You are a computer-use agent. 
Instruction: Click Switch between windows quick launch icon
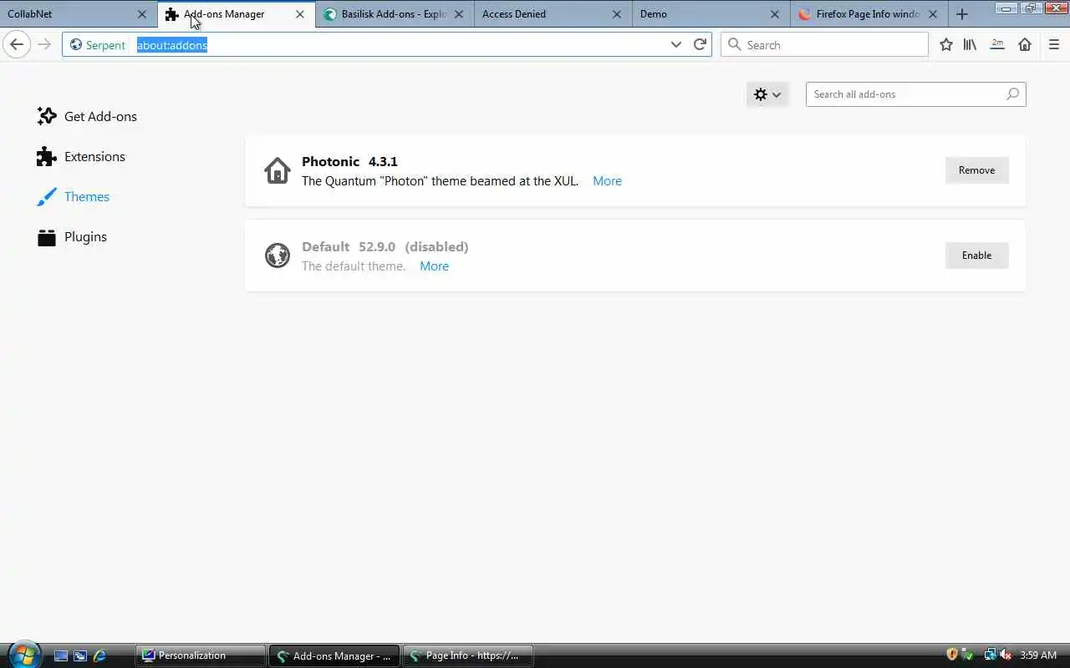(80, 655)
